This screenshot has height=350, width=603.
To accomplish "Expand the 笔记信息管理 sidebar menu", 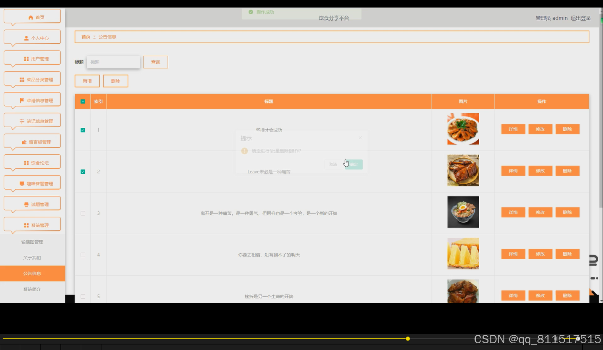I will click(32, 121).
